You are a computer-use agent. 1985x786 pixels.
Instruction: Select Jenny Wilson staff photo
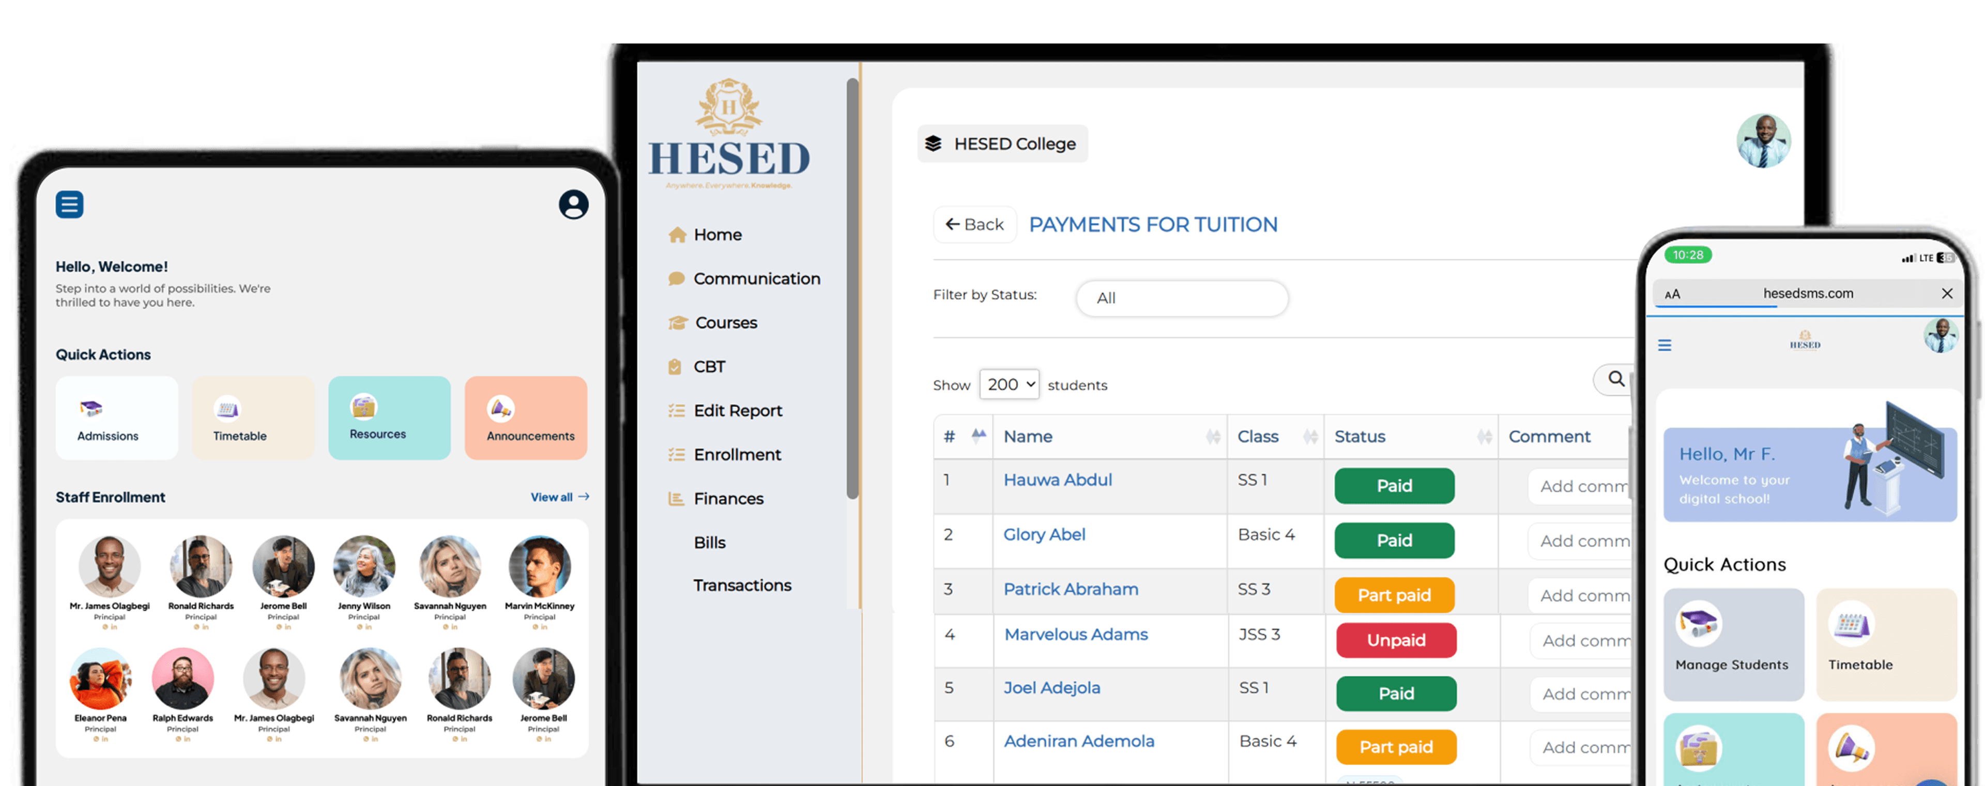364,566
